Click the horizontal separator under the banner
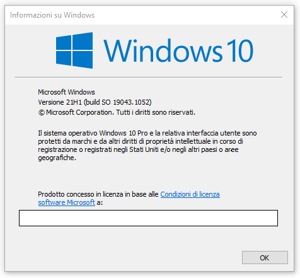This screenshot has height=278, width=300. click(x=148, y=77)
